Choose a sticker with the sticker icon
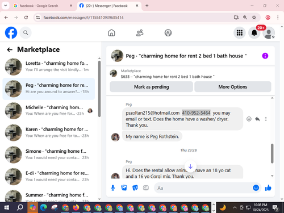 tap(135, 188)
